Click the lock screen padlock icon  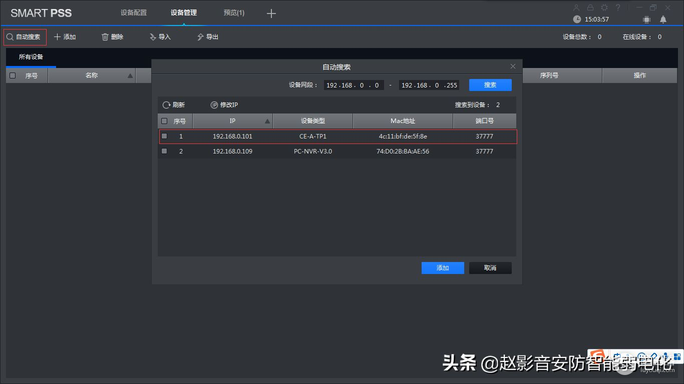point(590,7)
